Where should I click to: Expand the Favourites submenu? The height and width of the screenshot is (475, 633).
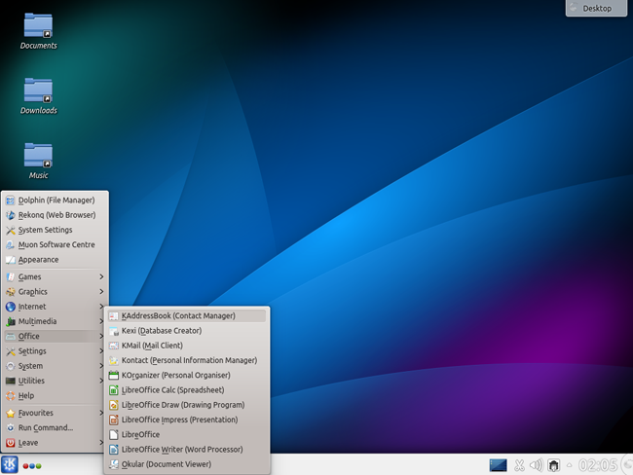click(x=55, y=413)
